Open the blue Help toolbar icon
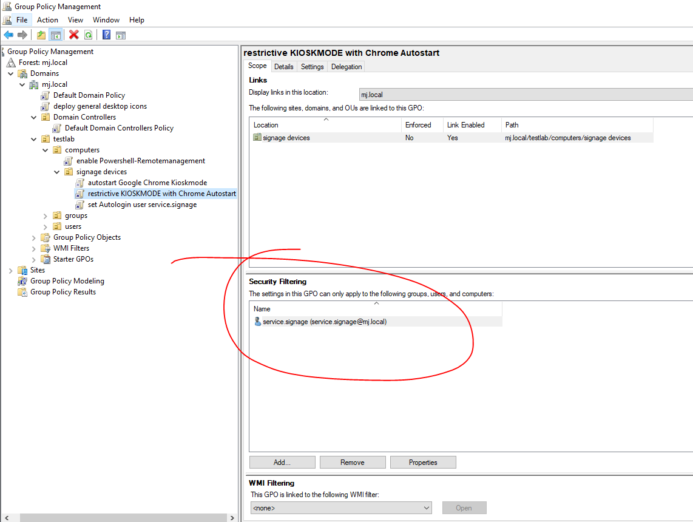The image size is (693, 522). 107,35
